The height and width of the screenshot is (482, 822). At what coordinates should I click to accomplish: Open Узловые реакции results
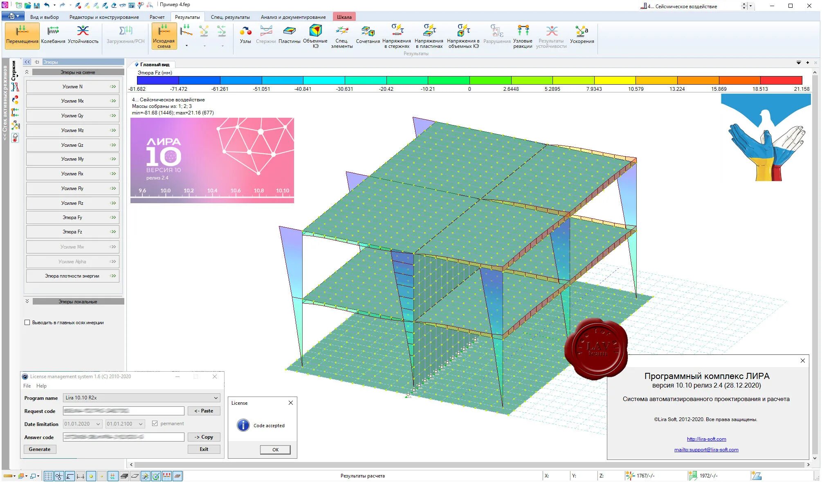(x=523, y=36)
